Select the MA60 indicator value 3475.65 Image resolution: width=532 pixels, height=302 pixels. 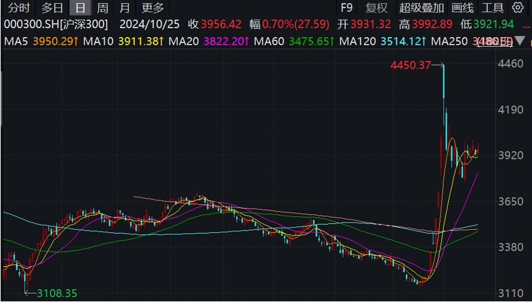(312, 42)
